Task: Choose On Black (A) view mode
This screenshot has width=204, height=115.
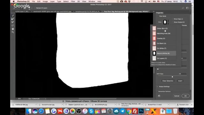Action: point(164,43)
